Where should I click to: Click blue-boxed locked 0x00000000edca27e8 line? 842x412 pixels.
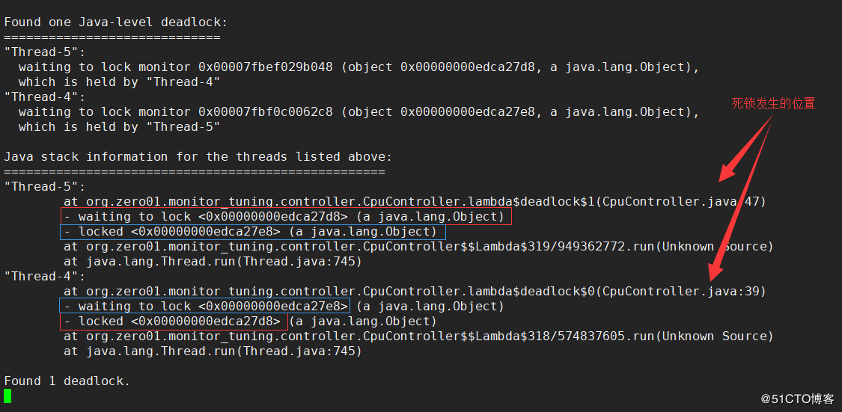pos(252,232)
